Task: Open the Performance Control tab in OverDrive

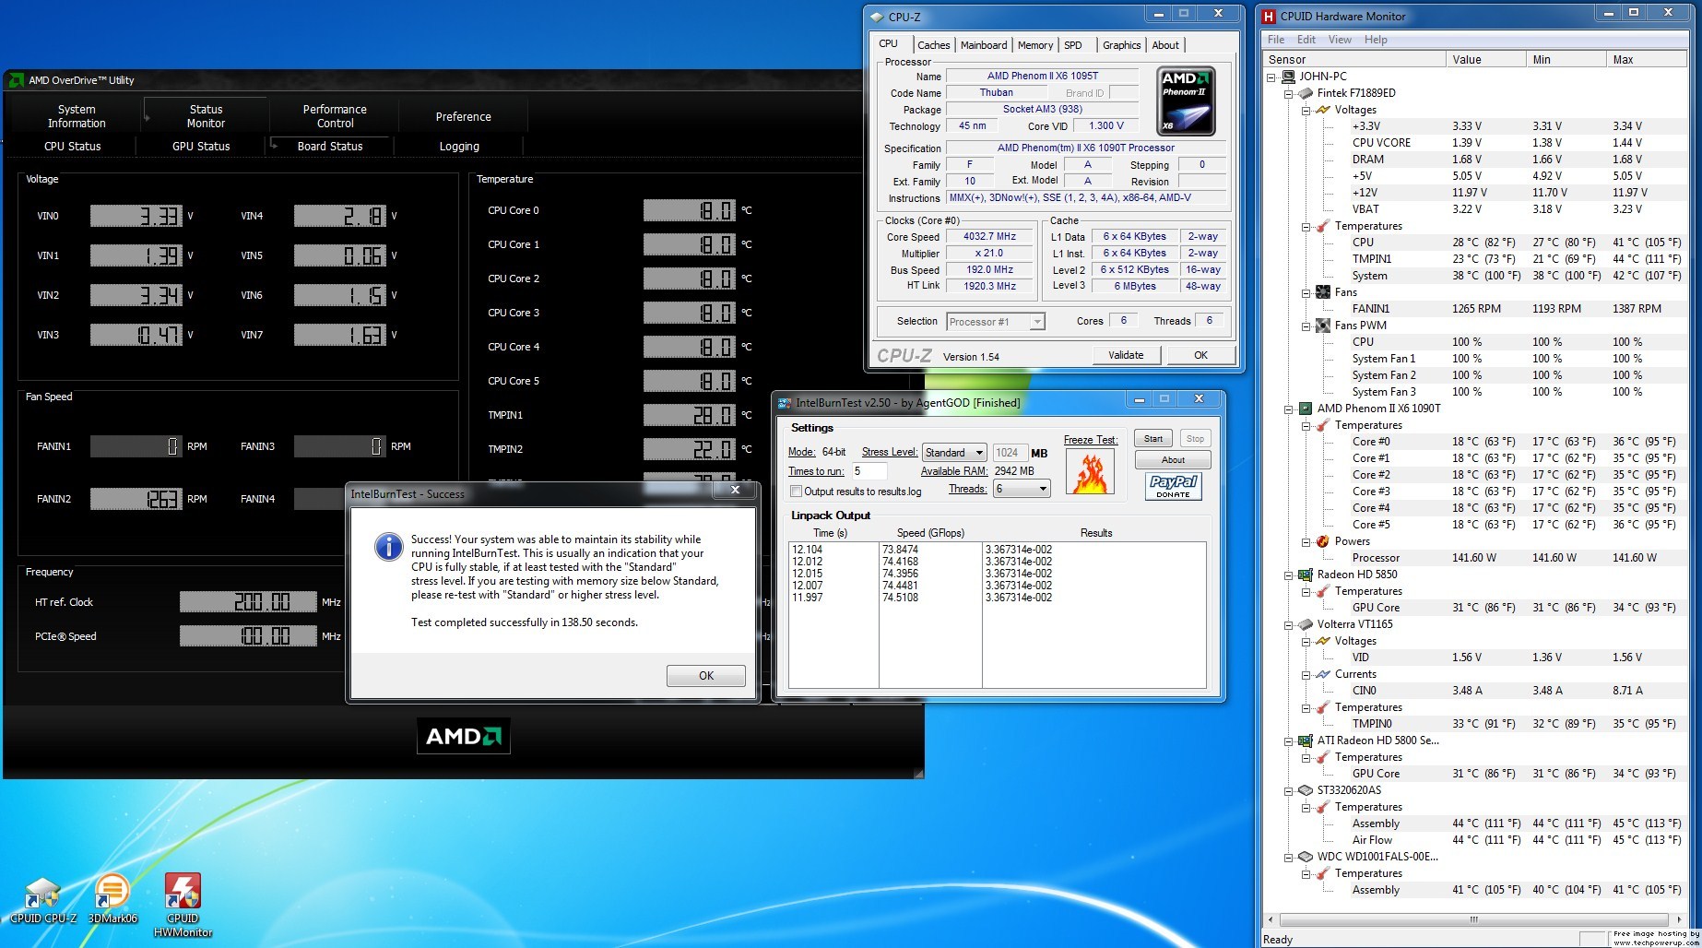Action: pyautogui.click(x=335, y=116)
